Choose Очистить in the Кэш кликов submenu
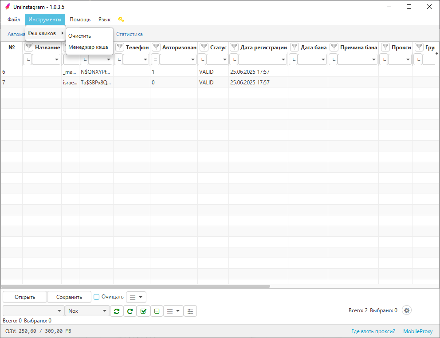The height and width of the screenshot is (338, 440). coord(79,36)
